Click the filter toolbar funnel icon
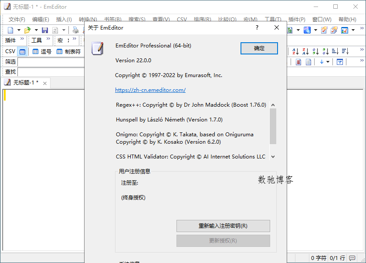366x263 pixels. point(340,62)
